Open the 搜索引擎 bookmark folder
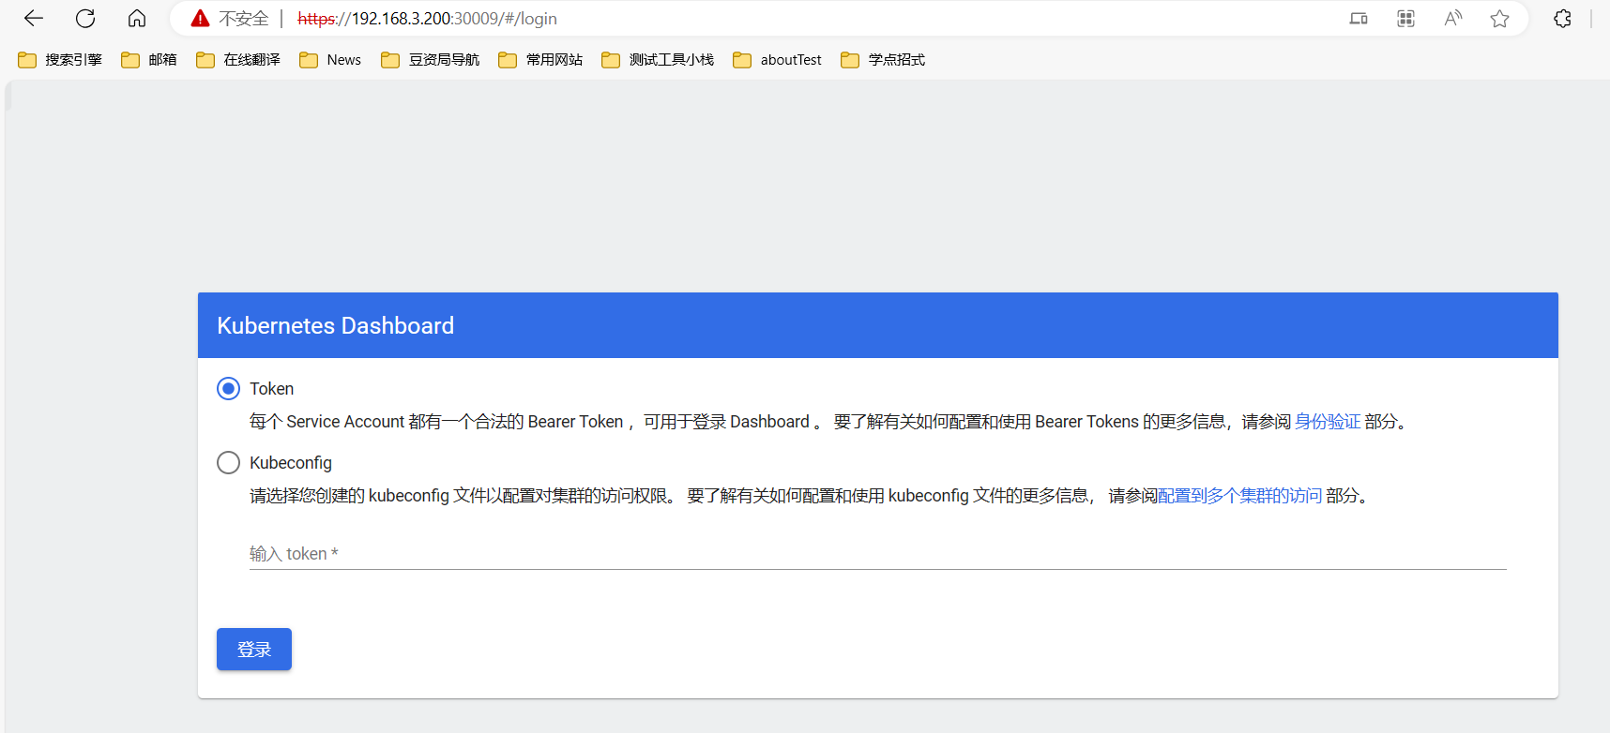The image size is (1610, 733). pyautogui.click(x=60, y=60)
